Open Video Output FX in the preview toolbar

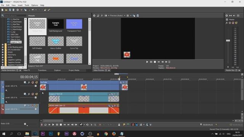pos(102,16)
